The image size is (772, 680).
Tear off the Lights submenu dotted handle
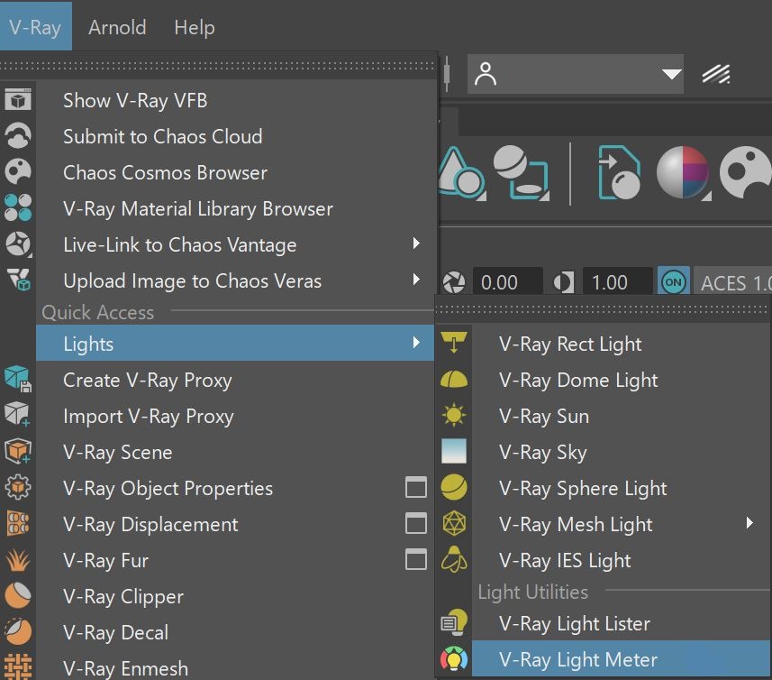click(x=604, y=309)
